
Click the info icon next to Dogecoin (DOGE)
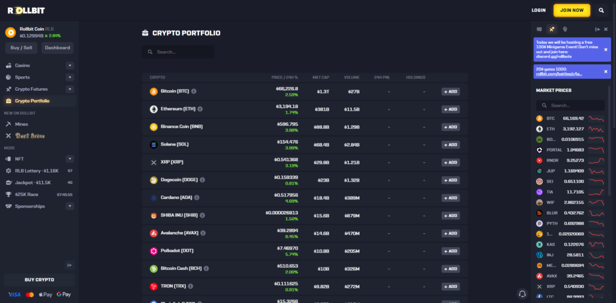(202, 180)
